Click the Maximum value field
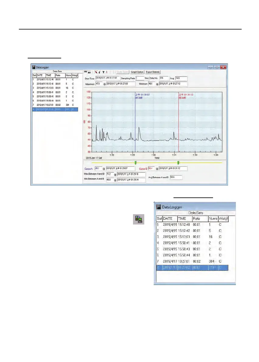The image size is (259, 362). [x=99, y=84]
